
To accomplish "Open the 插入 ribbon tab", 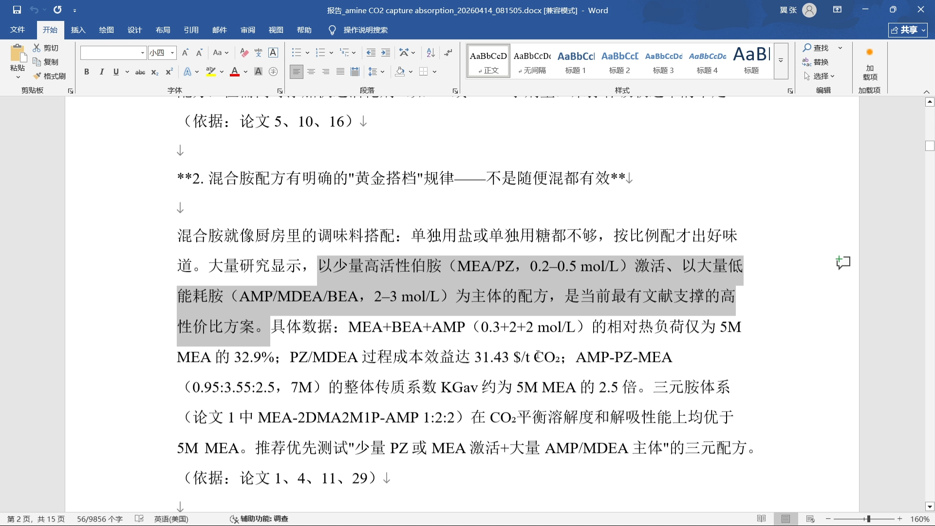I will (78, 30).
